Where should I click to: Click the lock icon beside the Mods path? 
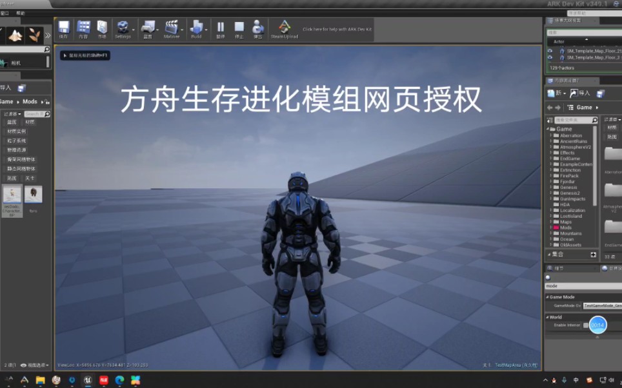47,102
